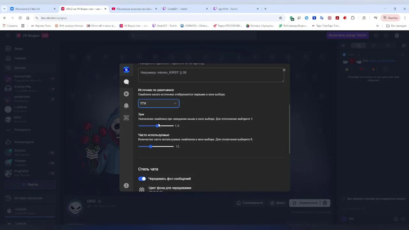Switch to the Маленькое королевство YouTube tab
Viewport: 409px width, 230px height.
[134, 9]
